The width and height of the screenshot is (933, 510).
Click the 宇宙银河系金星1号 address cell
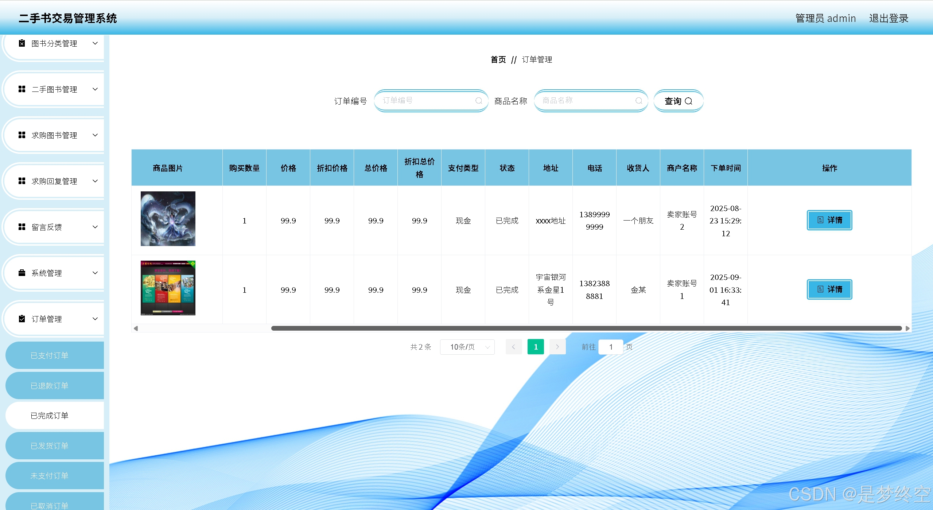coord(551,290)
